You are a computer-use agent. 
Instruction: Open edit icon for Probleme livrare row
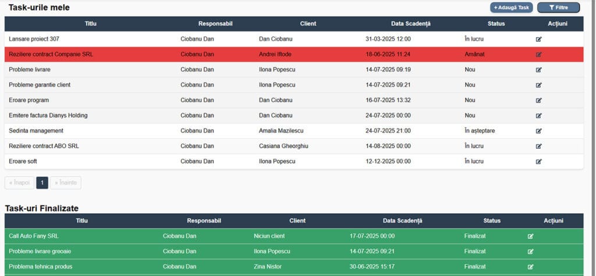pyautogui.click(x=538, y=70)
